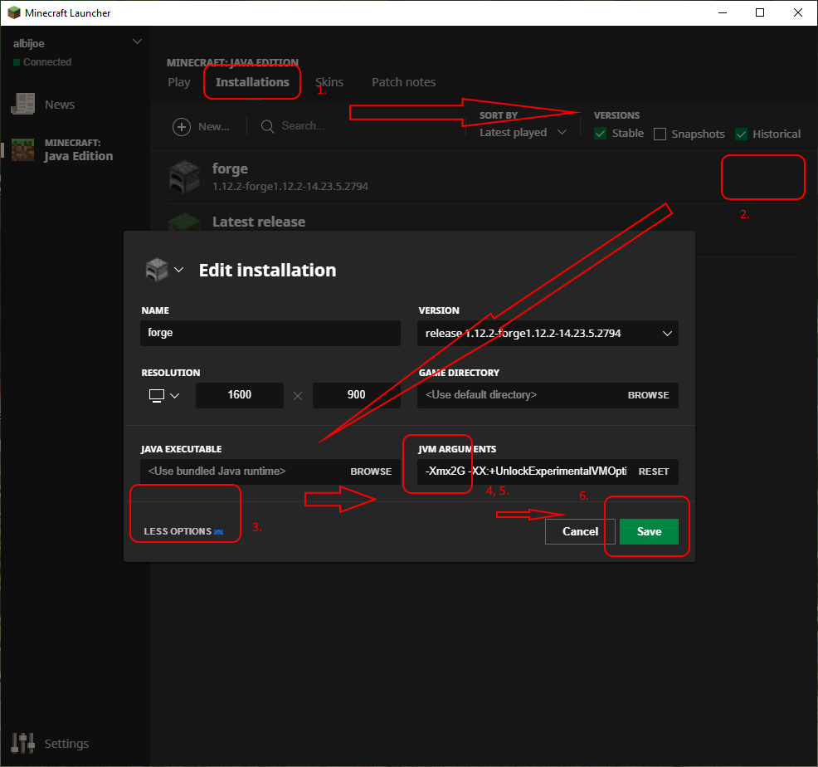Cancel editing the installation
The height and width of the screenshot is (767, 818).
pos(580,531)
